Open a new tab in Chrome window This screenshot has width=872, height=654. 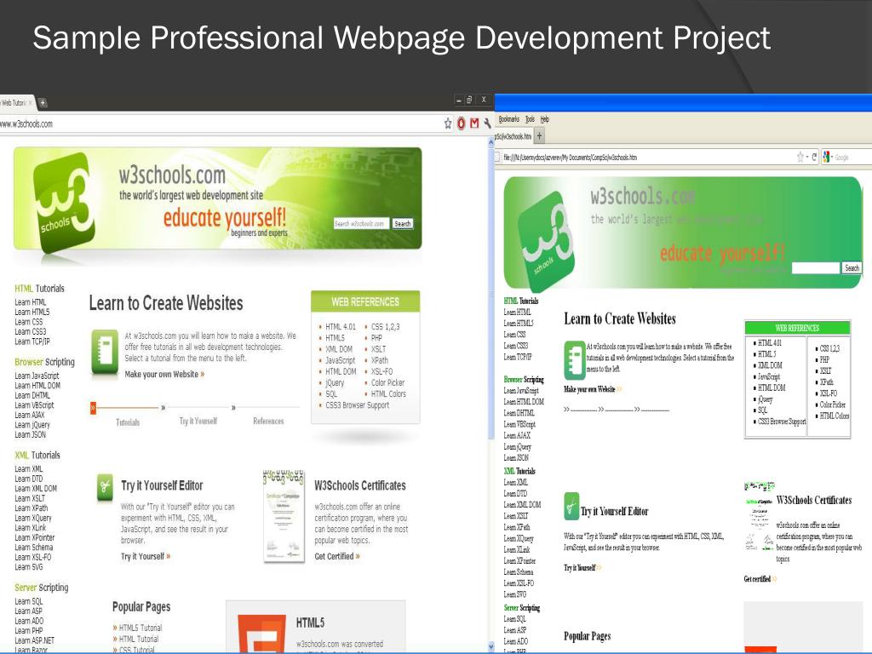(43, 103)
